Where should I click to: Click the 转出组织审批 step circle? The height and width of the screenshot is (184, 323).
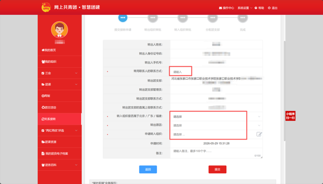tap(153, 18)
